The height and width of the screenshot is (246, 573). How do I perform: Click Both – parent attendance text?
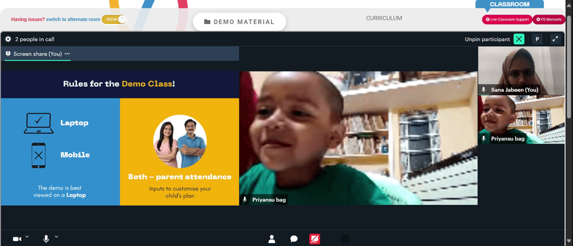click(x=180, y=177)
